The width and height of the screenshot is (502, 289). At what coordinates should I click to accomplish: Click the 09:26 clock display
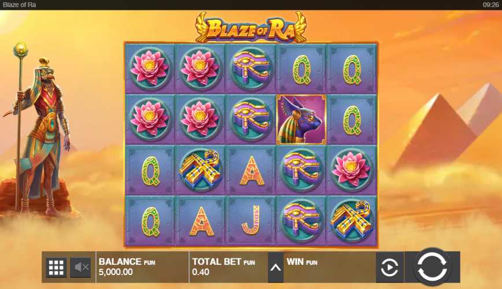pos(490,5)
